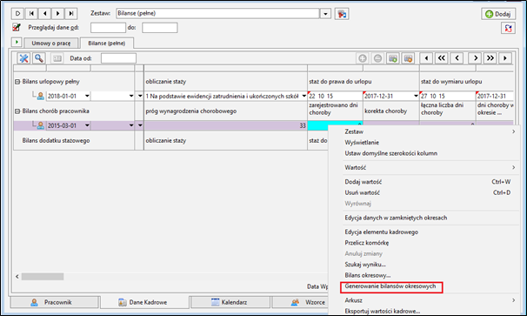Click the person icon in 2018-01-01 row
The width and height of the screenshot is (527, 316).
click(x=41, y=97)
